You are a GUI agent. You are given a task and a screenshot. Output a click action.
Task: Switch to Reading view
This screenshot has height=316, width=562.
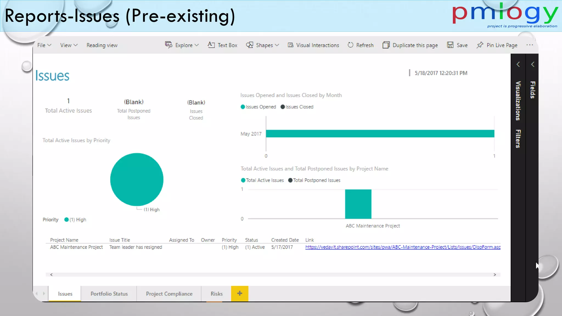(102, 45)
